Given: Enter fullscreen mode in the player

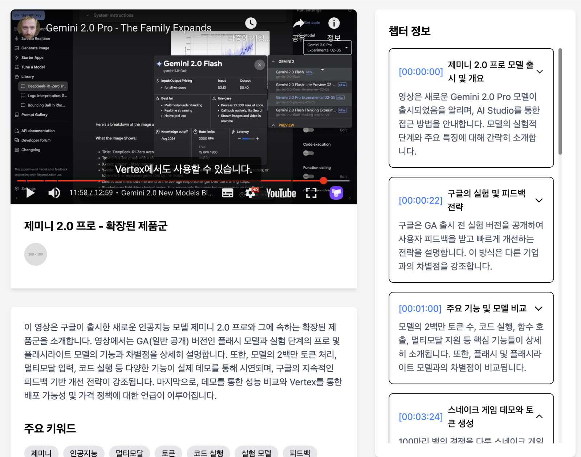Looking at the screenshot, I should [x=311, y=193].
